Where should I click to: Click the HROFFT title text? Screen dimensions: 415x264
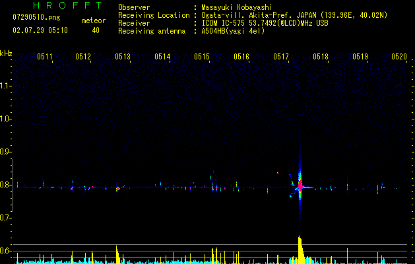[x=68, y=5]
